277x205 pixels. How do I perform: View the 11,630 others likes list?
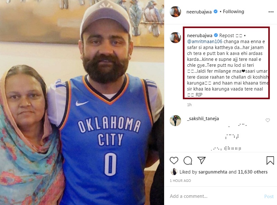point(253,172)
